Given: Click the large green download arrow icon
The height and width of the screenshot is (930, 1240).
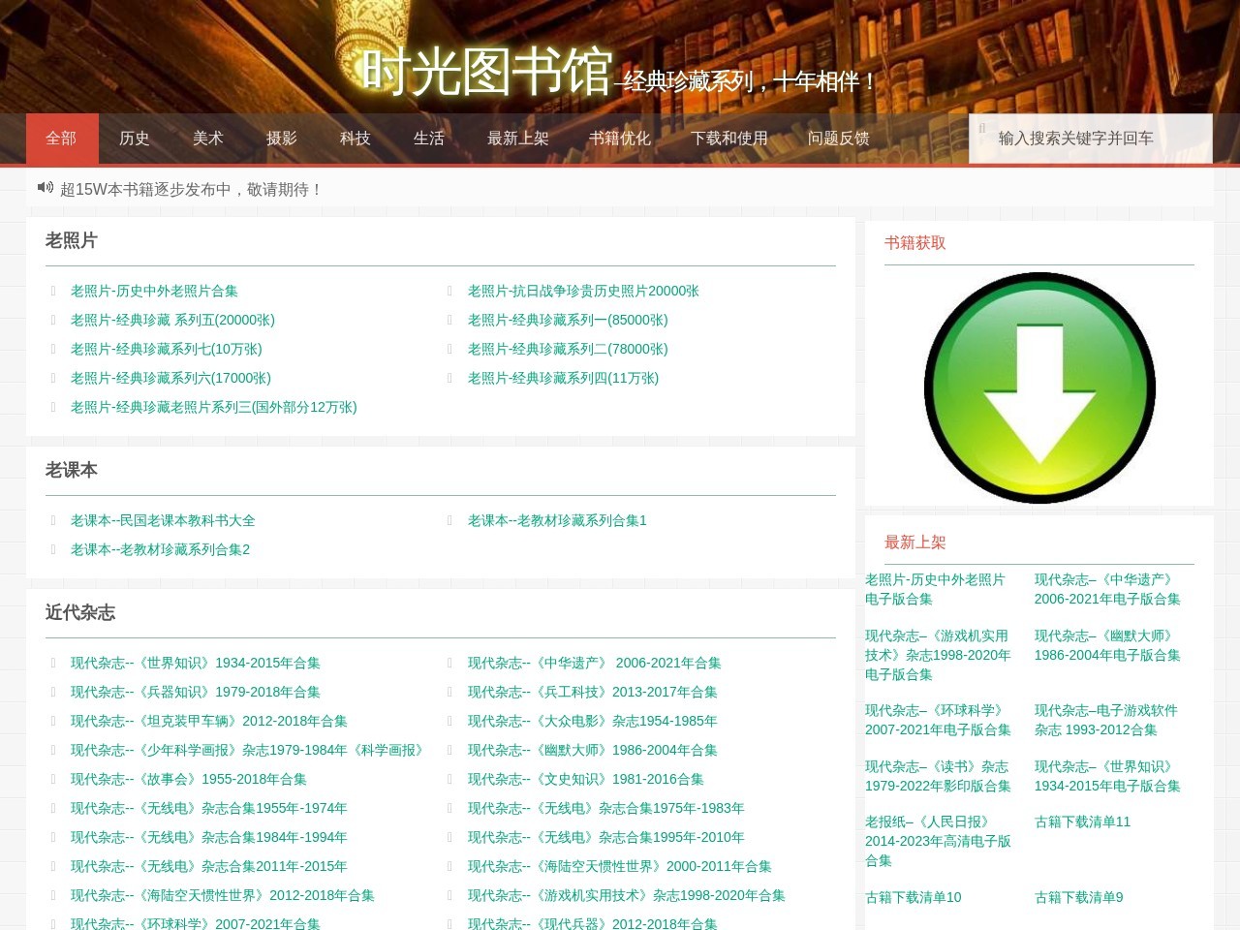Looking at the screenshot, I should pyautogui.click(x=1039, y=387).
